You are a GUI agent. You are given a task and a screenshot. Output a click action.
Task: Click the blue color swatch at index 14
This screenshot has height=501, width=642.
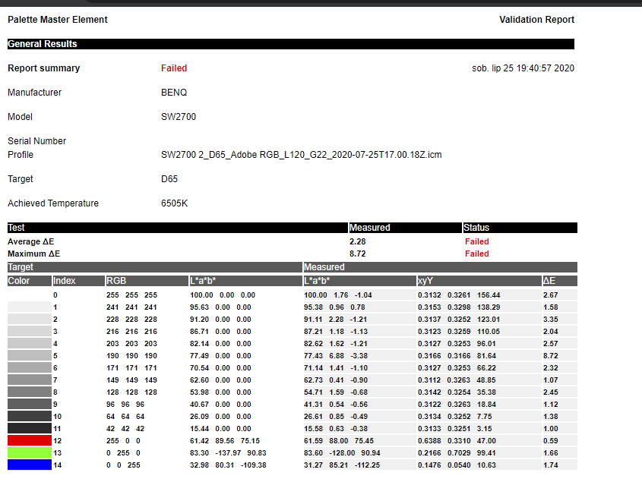pyautogui.click(x=29, y=465)
